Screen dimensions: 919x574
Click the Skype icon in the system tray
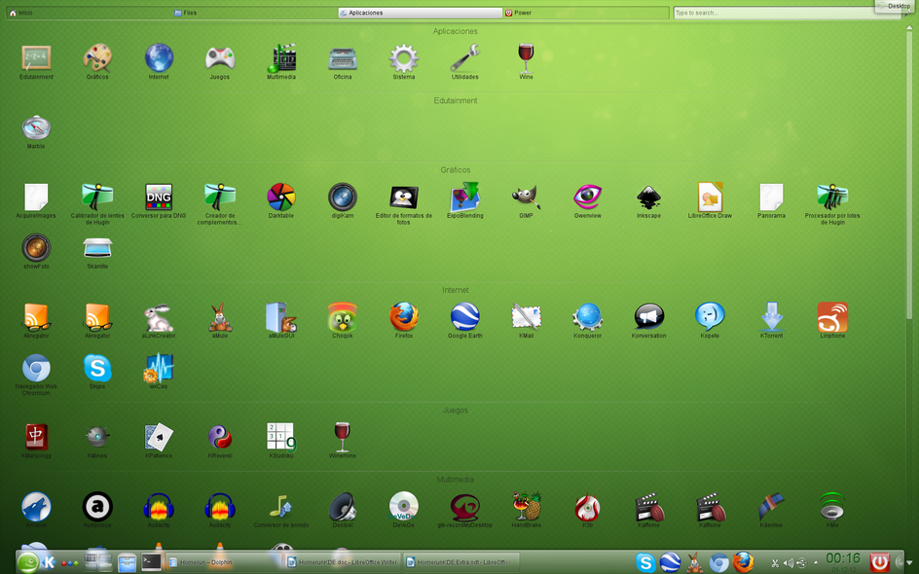pos(645,563)
